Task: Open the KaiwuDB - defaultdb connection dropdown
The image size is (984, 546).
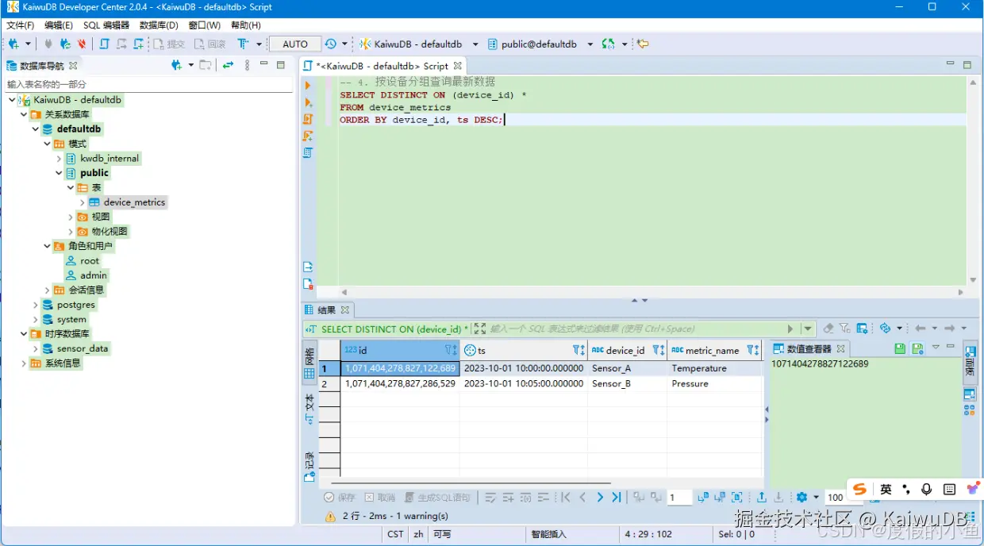Action: 475,44
